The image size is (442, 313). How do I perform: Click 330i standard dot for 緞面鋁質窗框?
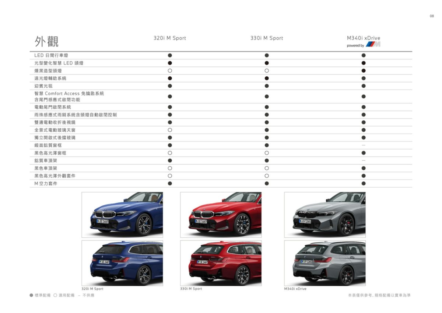(267, 145)
